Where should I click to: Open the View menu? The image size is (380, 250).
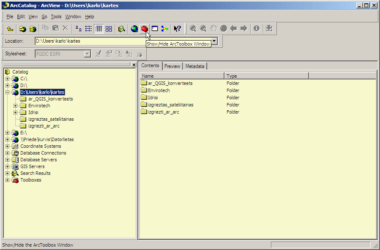click(x=33, y=17)
